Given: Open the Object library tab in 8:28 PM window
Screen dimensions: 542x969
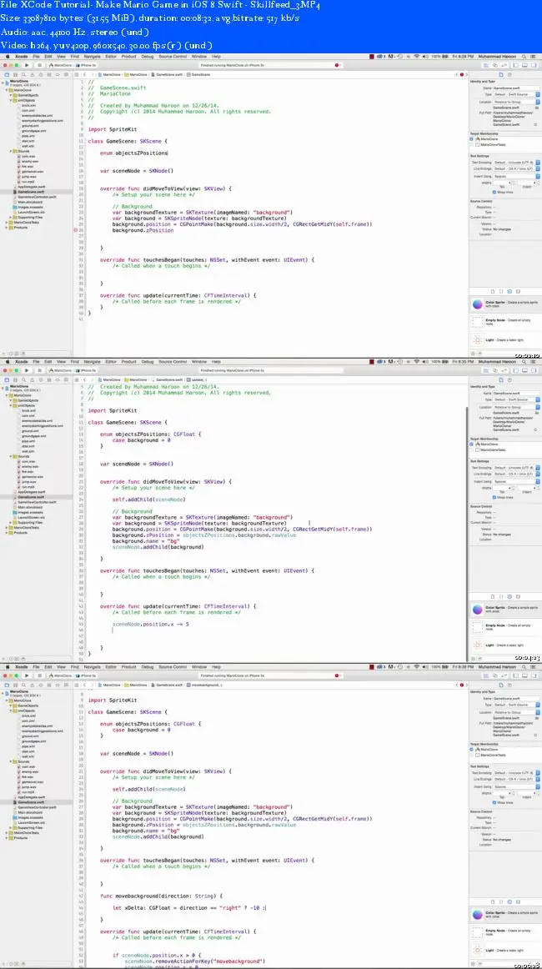Looking at the screenshot, I should pos(509,290).
